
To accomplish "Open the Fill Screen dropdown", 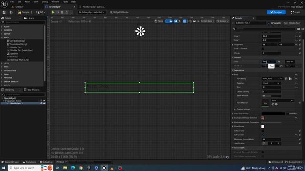I will (x=223, y=21).
